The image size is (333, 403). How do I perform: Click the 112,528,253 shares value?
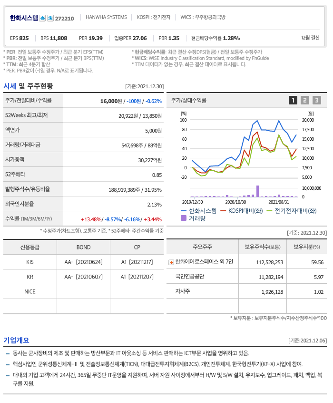click(270, 262)
